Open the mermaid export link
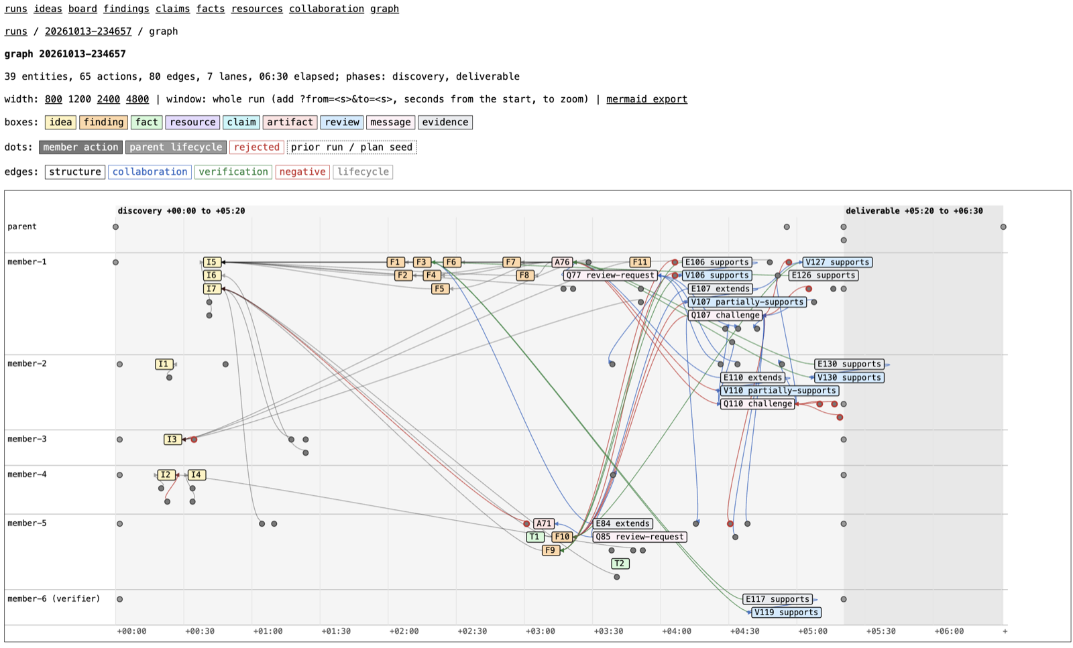 point(646,99)
